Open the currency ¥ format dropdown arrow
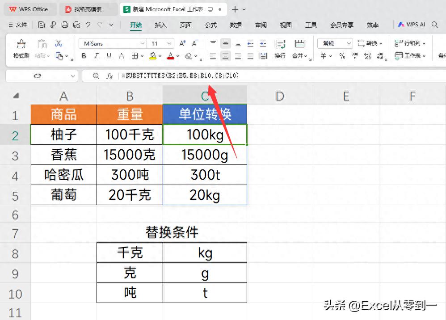 click(331, 56)
